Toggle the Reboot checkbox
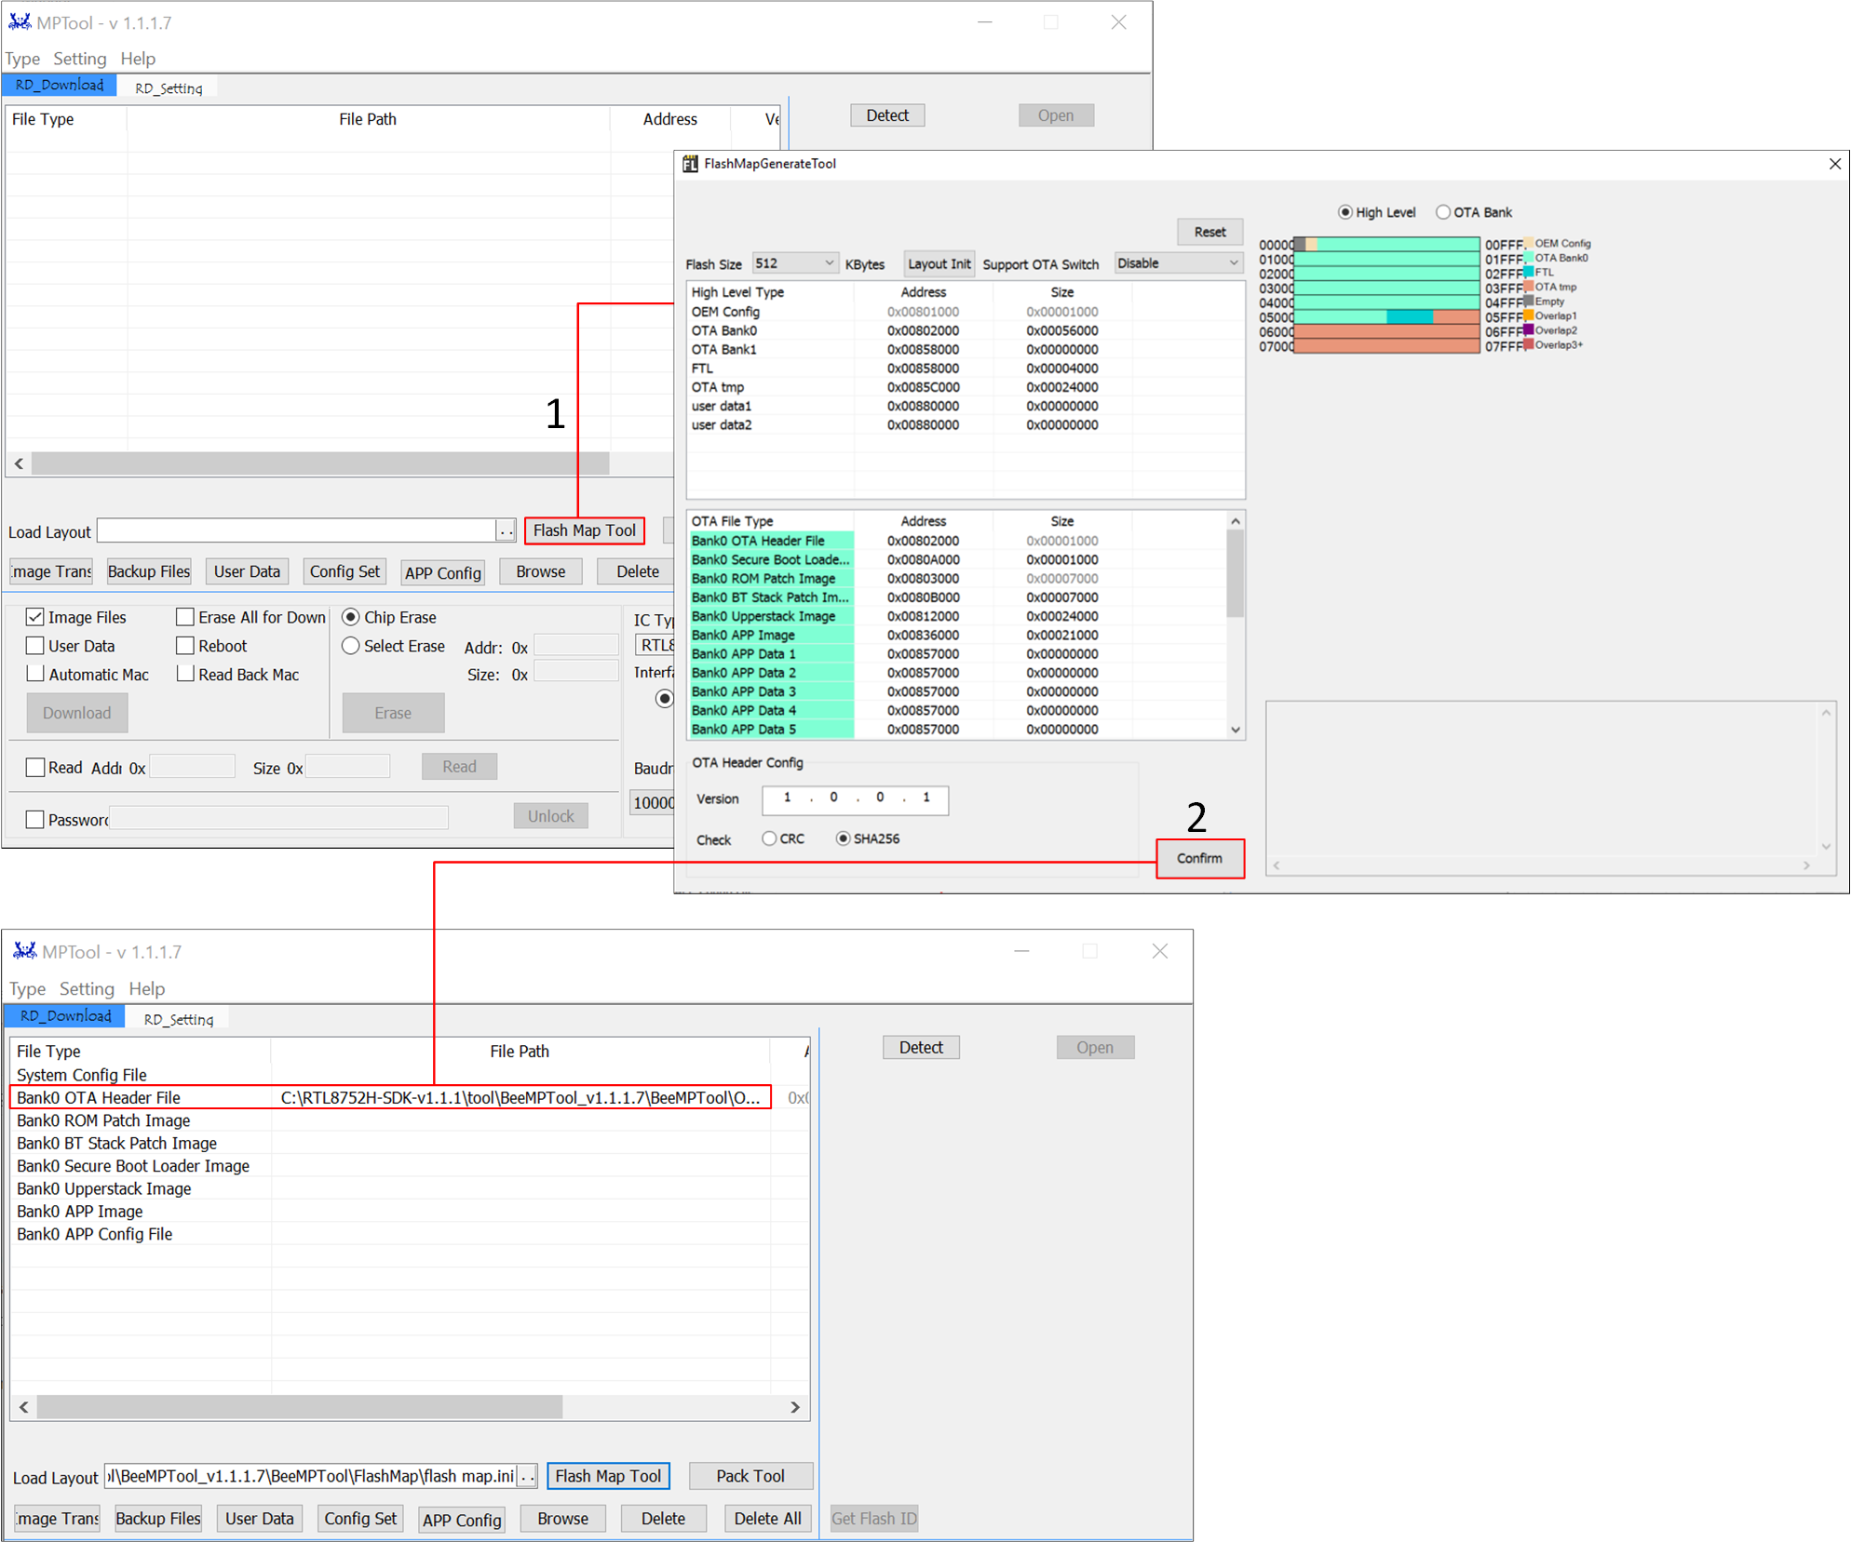This screenshot has width=1851, height=1542. pyautogui.click(x=185, y=646)
